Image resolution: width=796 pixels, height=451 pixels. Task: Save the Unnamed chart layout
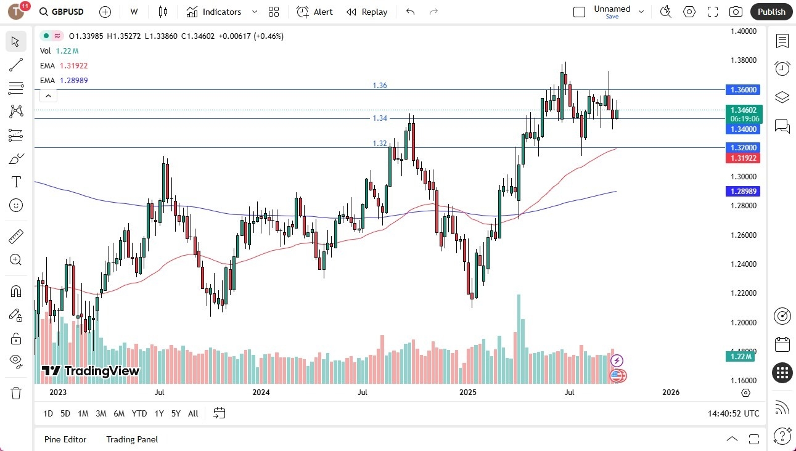click(x=612, y=17)
